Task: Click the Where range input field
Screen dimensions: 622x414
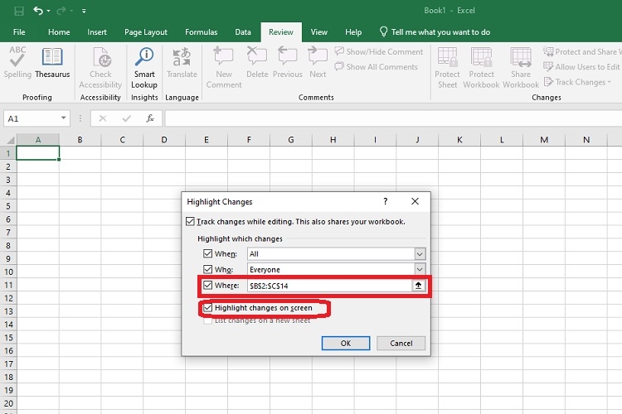Action: pos(328,286)
